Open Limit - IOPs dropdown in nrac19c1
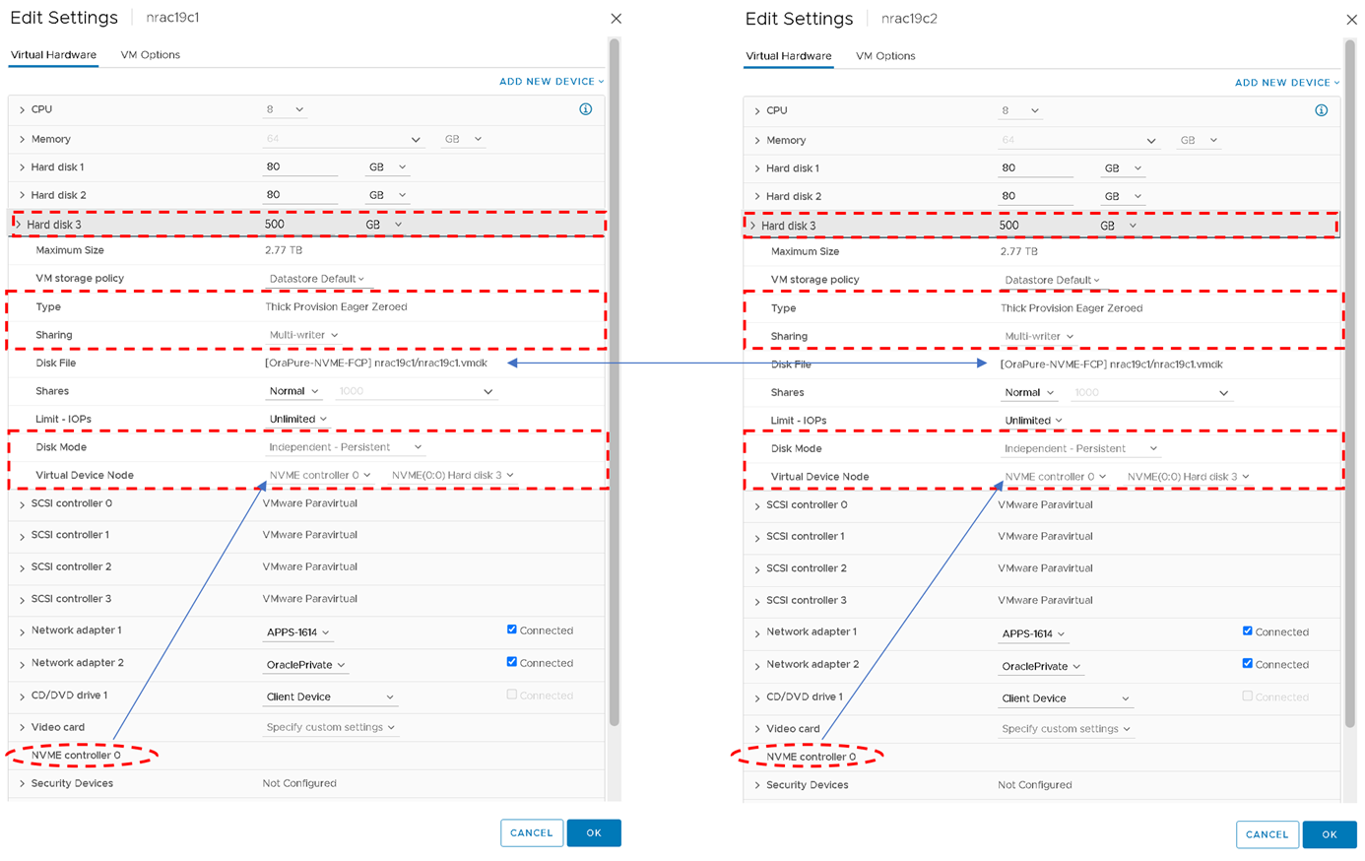The width and height of the screenshot is (1365, 861). coord(297,419)
